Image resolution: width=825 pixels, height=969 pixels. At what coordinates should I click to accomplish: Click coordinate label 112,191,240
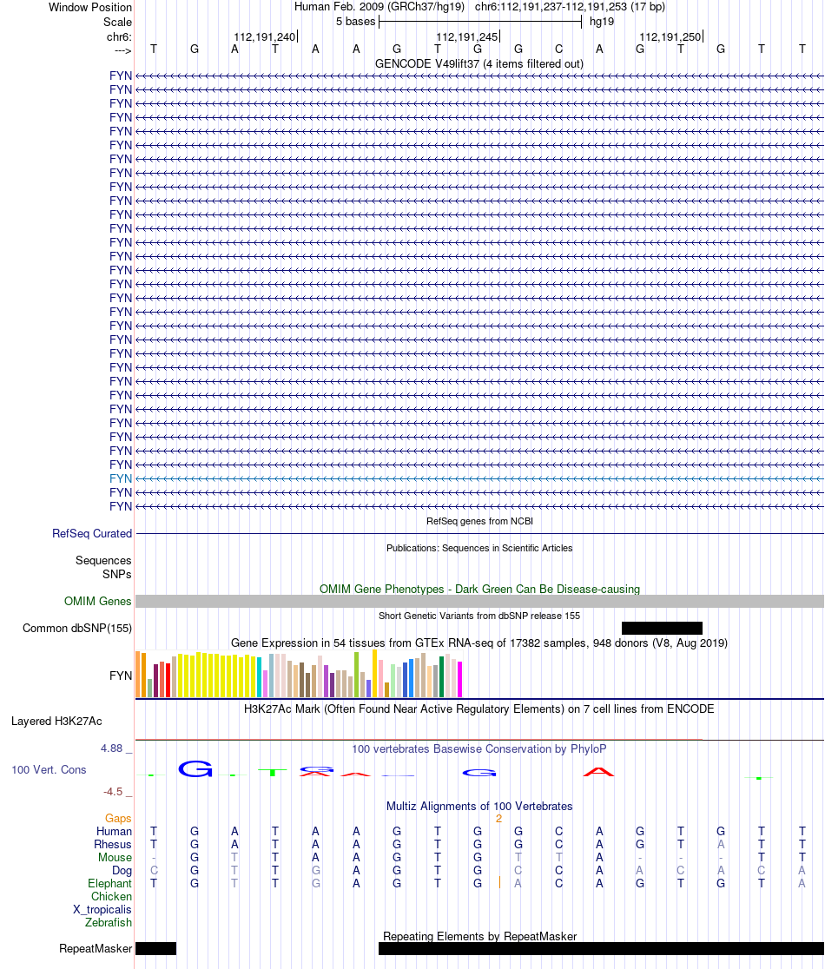265,37
